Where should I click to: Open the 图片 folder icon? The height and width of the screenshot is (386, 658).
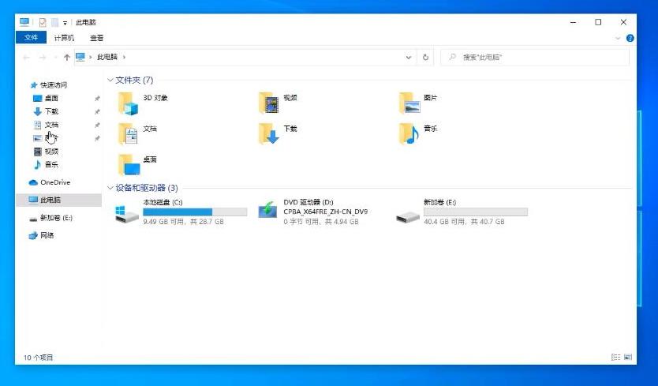409,103
